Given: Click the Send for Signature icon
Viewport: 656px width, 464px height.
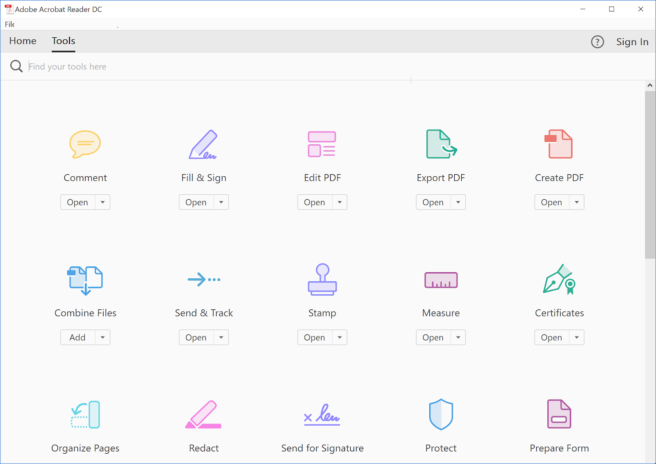Looking at the screenshot, I should point(322,414).
